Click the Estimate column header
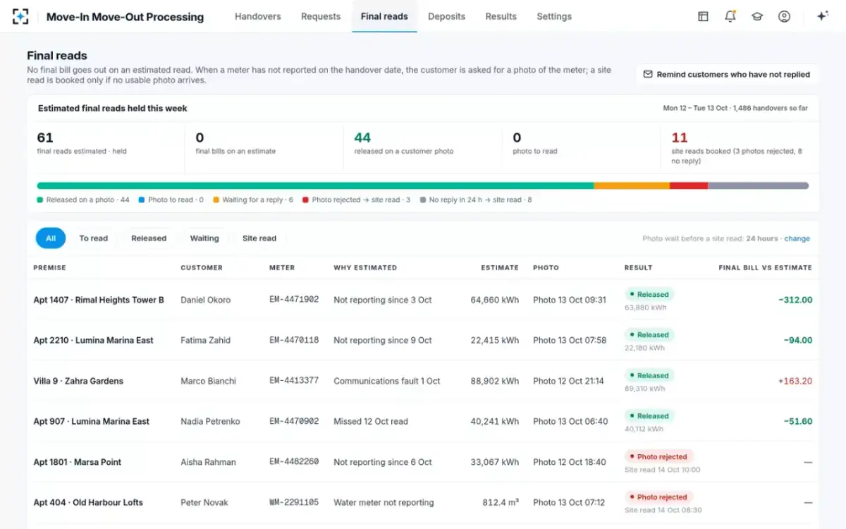 [500, 268]
